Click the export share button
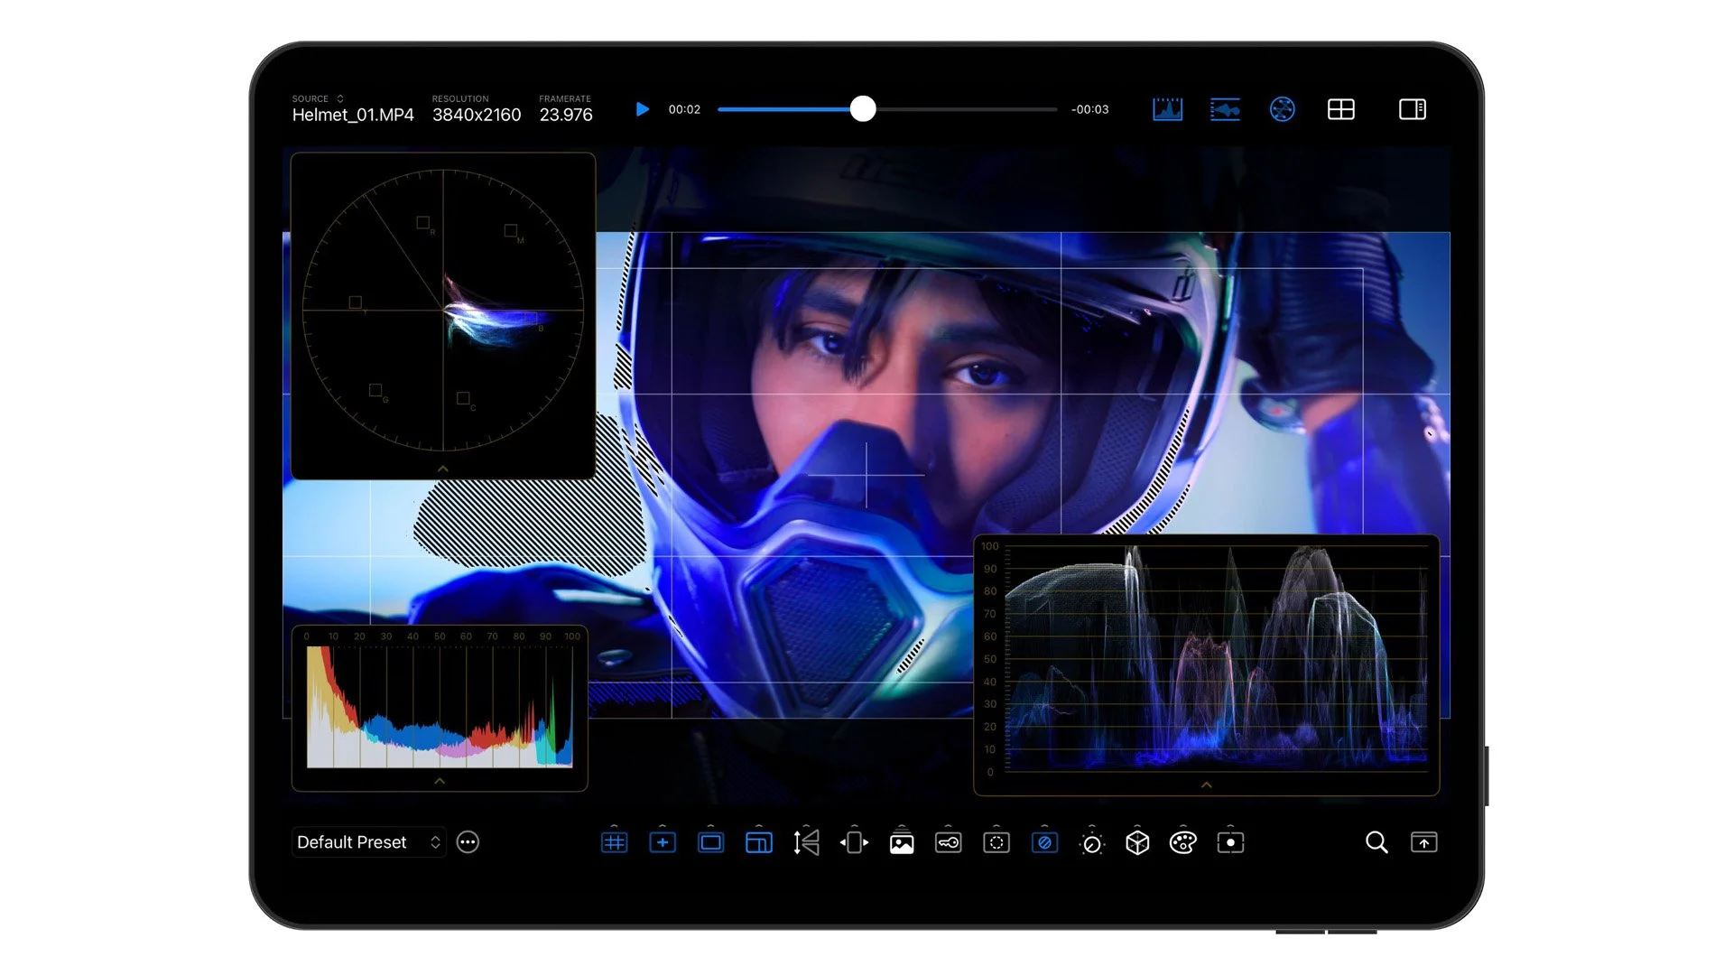Screen dimensions: 1733x975 click(x=1423, y=842)
